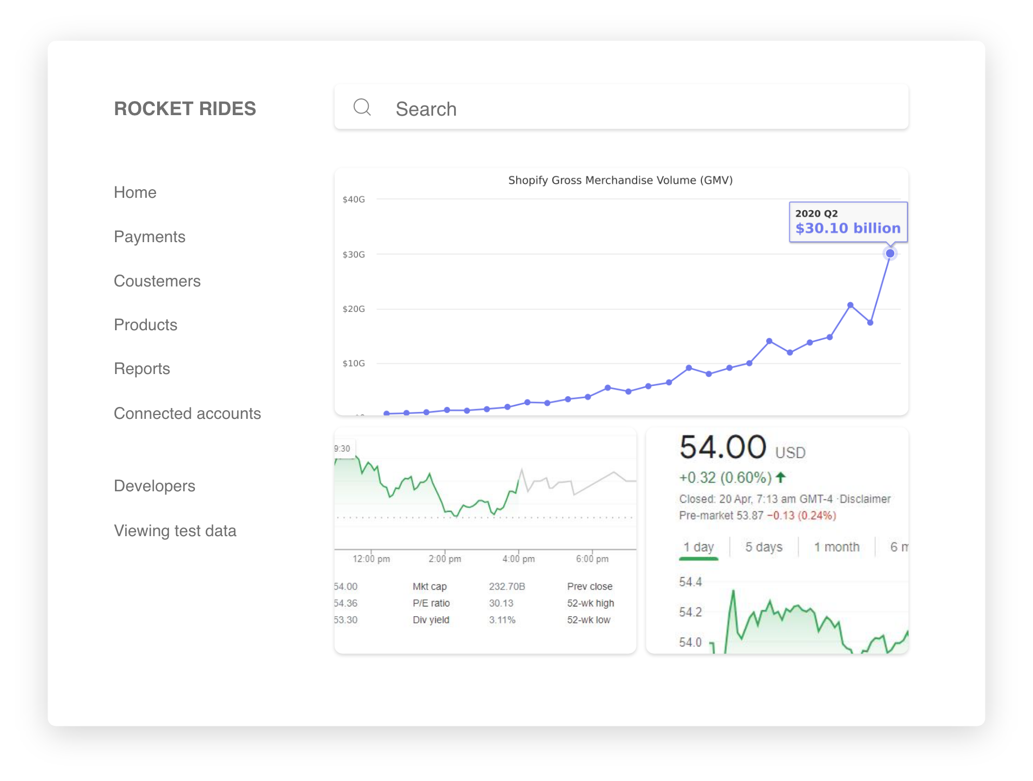Click the ROCKET RIDES logo text
This screenshot has height=781, width=1033.
click(x=185, y=109)
